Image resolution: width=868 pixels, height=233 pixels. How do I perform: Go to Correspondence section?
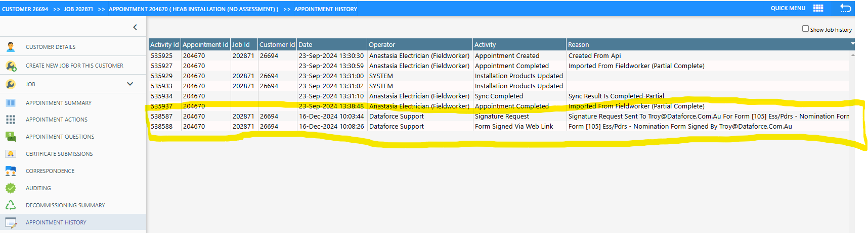tap(50, 171)
